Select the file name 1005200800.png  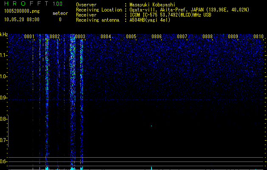[x=22, y=11]
